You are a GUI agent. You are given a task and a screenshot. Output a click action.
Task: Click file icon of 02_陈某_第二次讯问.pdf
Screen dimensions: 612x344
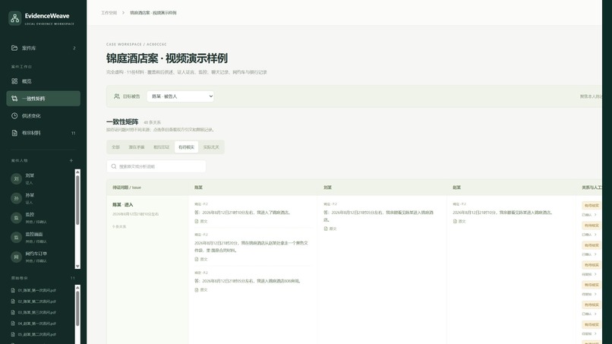[14, 301]
